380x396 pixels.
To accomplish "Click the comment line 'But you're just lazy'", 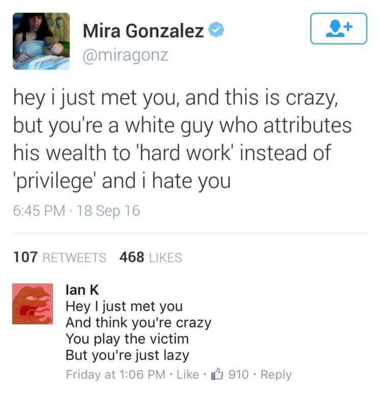I will click(127, 355).
